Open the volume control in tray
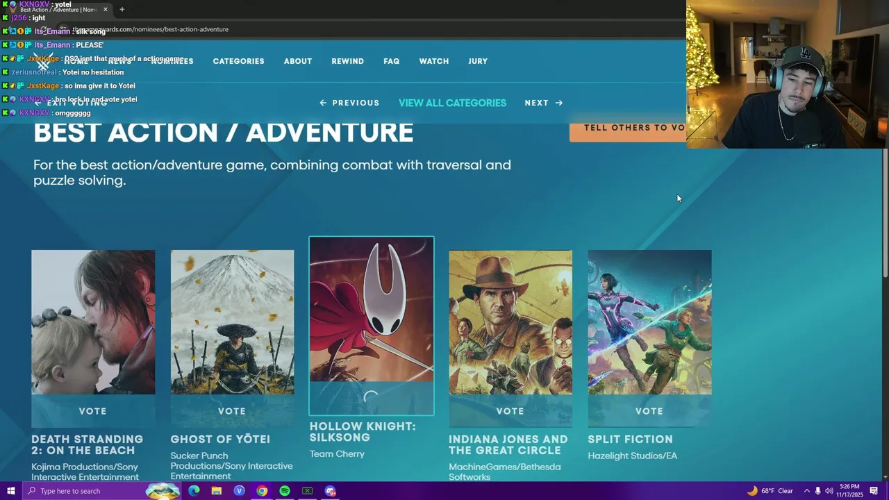Screen dimensions: 889x500 pyautogui.click(x=829, y=491)
